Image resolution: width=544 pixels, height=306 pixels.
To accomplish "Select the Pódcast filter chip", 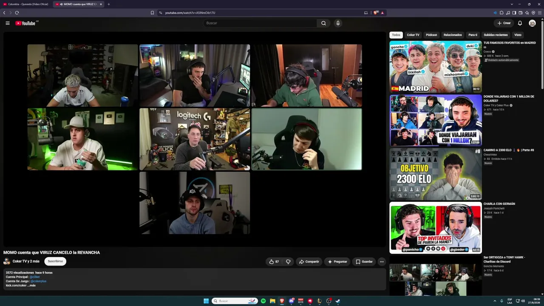I will click(x=431, y=35).
